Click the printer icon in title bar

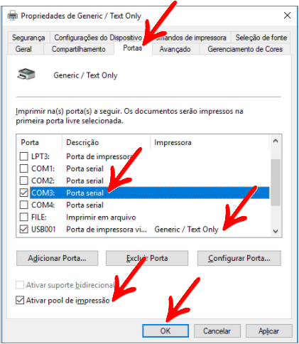click(x=13, y=16)
